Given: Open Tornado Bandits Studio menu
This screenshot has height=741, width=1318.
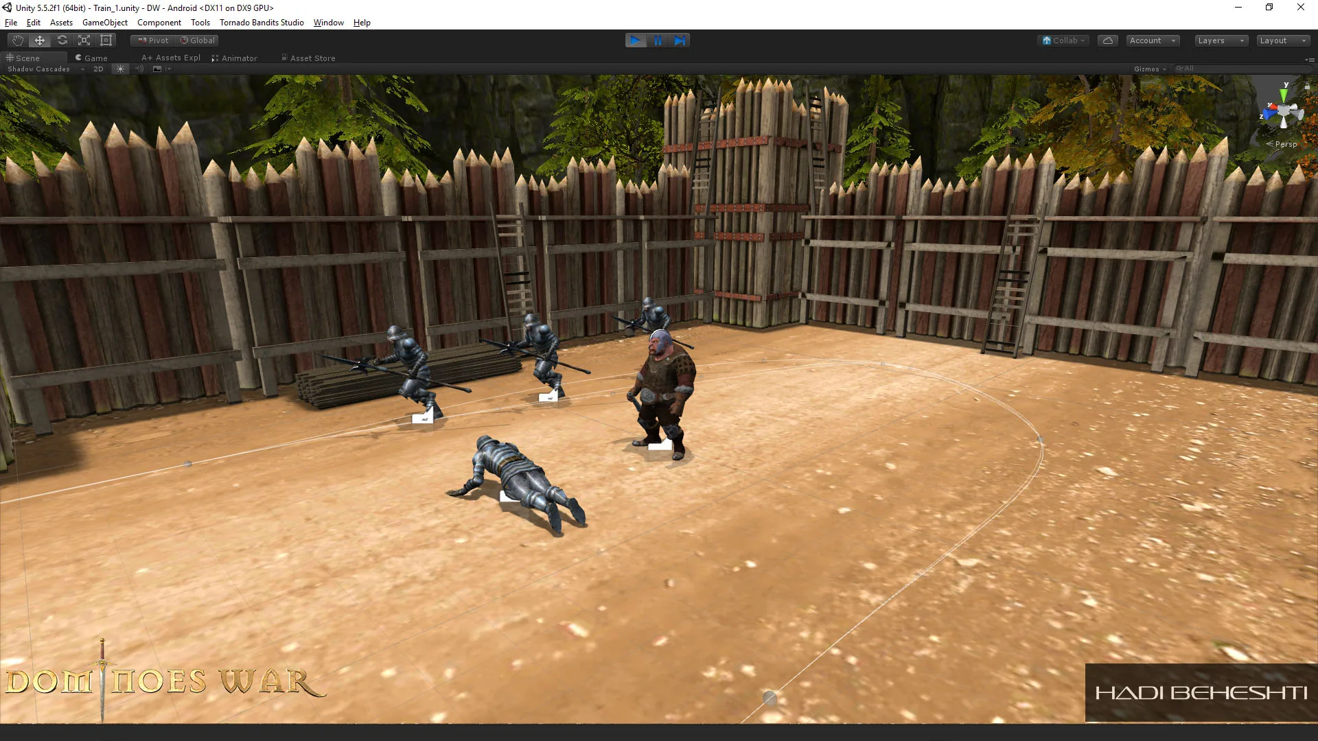Looking at the screenshot, I should pos(262,23).
